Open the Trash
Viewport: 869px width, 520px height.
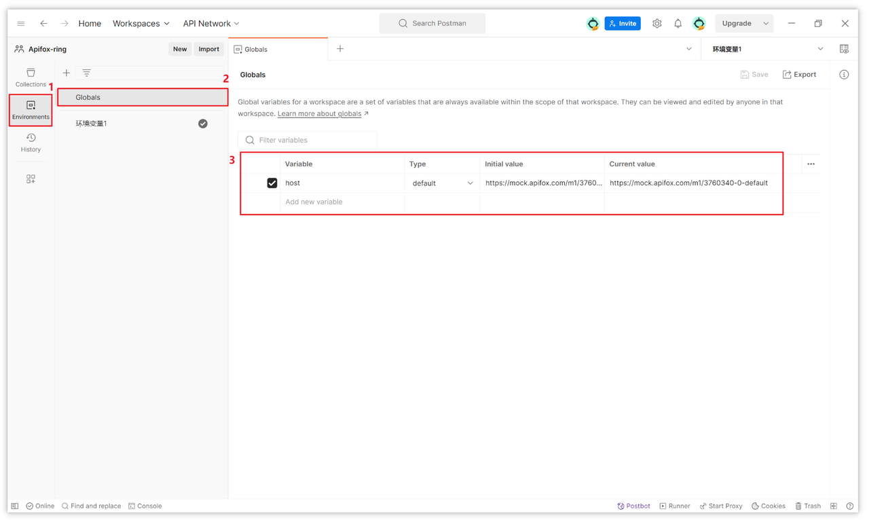point(808,506)
